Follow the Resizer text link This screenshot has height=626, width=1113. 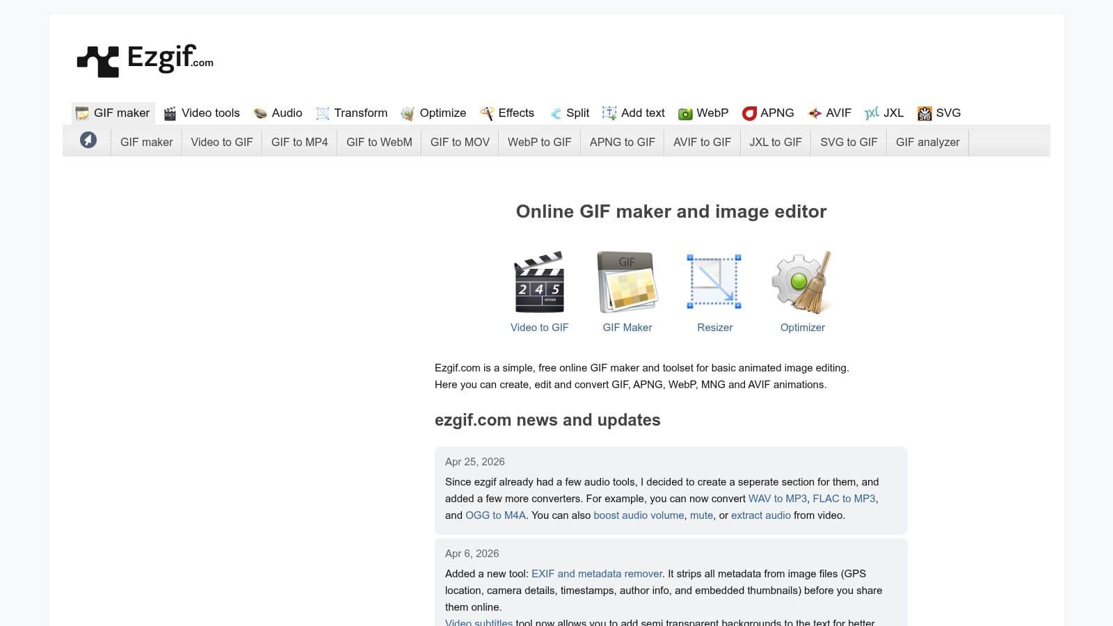point(715,328)
